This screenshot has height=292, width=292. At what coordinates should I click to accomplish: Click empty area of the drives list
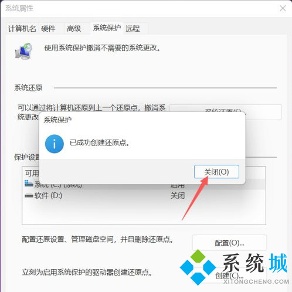144,213
